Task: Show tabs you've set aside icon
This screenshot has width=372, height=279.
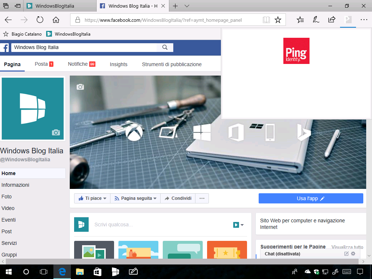Action: point(6,6)
